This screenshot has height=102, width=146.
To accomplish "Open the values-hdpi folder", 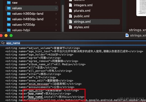I will pos(32,30).
